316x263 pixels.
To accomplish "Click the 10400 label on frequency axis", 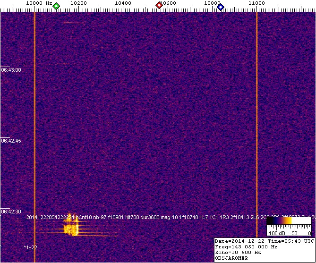I will coord(123,3).
